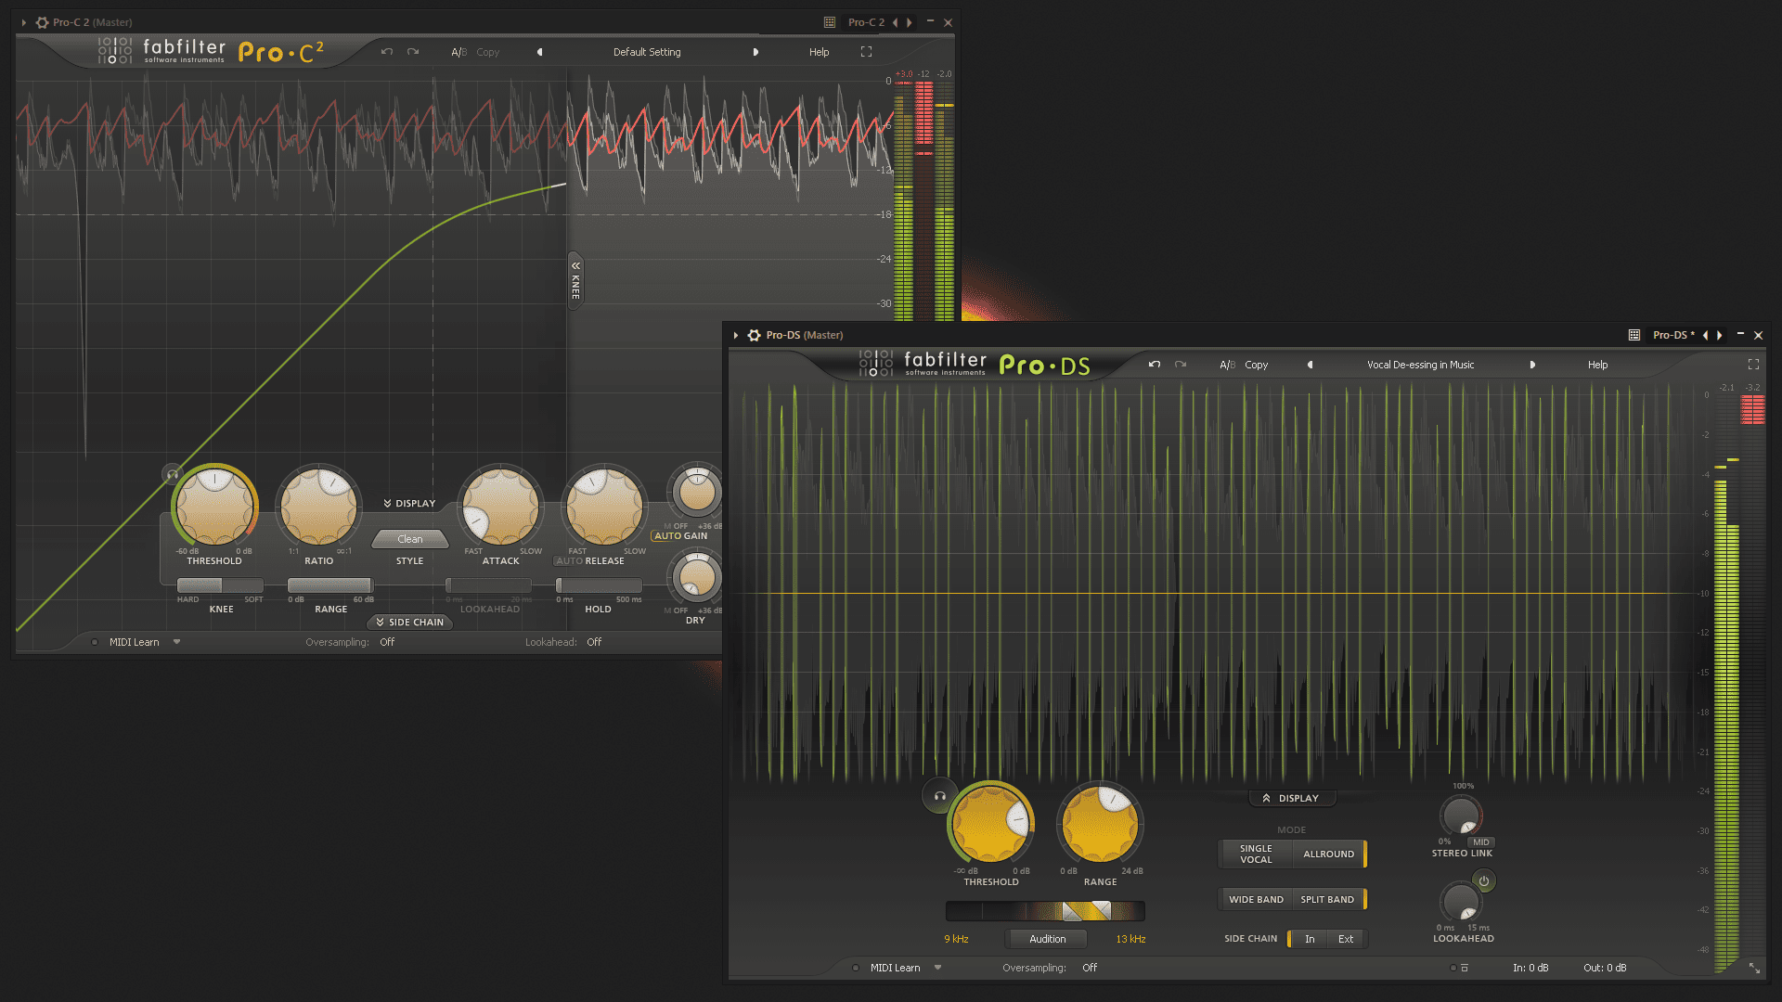Open Pro-C 2 plugin settings gear
The image size is (1782, 1002).
42,22
